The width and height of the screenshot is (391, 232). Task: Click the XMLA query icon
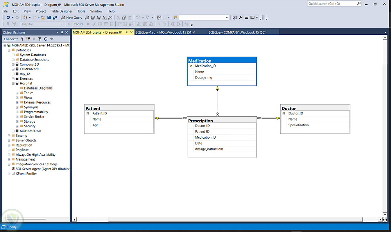pyautogui.click(x=104, y=18)
